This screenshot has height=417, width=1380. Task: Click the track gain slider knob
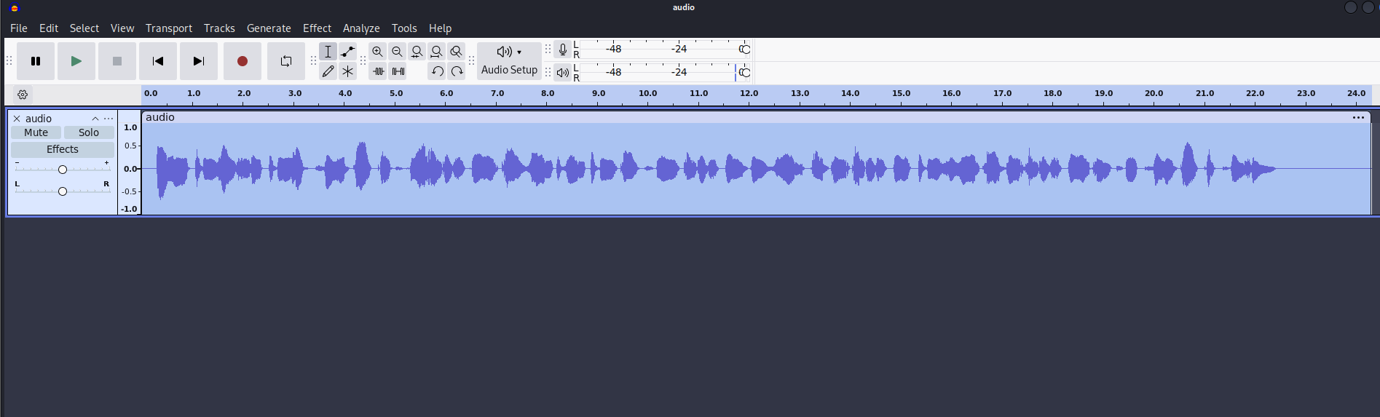pyautogui.click(x=63, y=170)
